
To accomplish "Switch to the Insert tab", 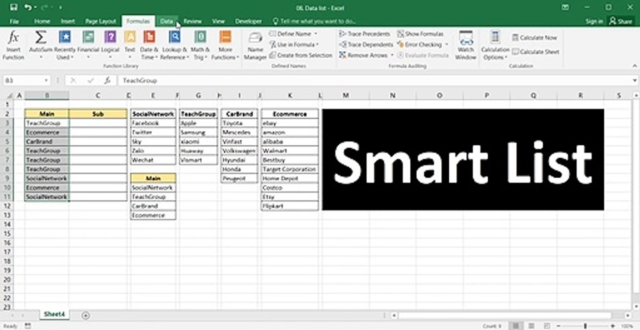I will (68, 21).
